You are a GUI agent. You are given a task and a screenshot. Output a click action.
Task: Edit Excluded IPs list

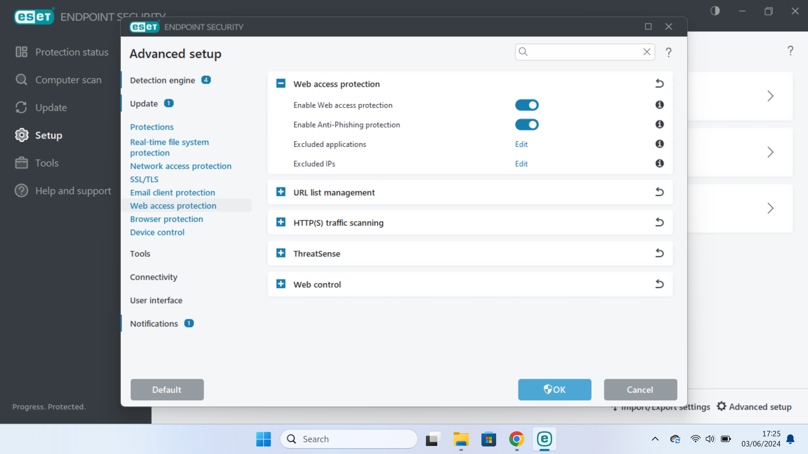pyautogui.click(x=521, y=164)
